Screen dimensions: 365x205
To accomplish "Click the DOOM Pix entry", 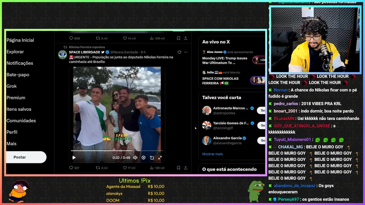I will pyautogui.click(x=135, y=200).
